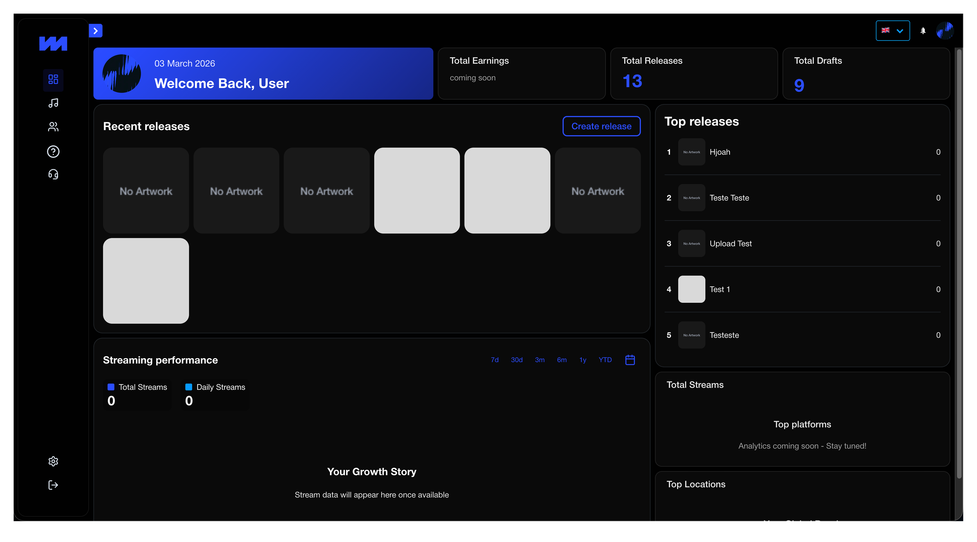This screenshot has width=977, height=542.
Task: Expand the sidebar with the chevron button
Action: tap(96, 31)
